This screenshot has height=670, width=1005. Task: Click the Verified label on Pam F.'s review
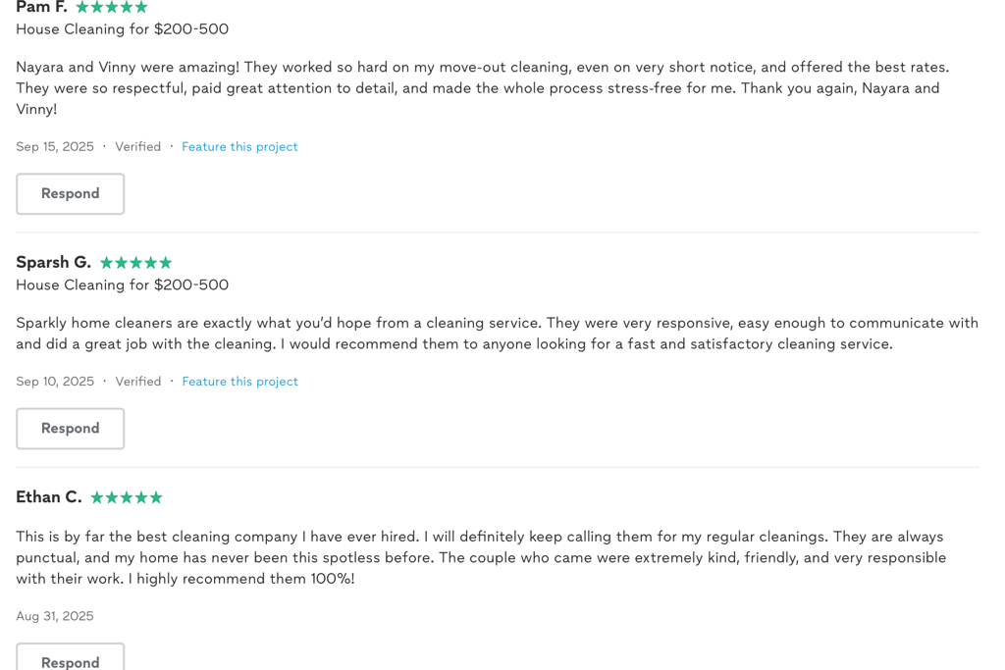[137, 147]
